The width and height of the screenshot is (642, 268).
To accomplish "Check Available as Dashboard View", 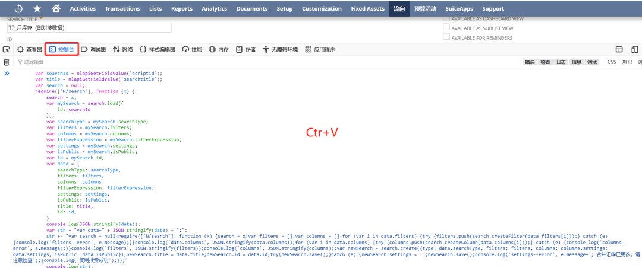I will pyautogui.click(x=446, y=18).
